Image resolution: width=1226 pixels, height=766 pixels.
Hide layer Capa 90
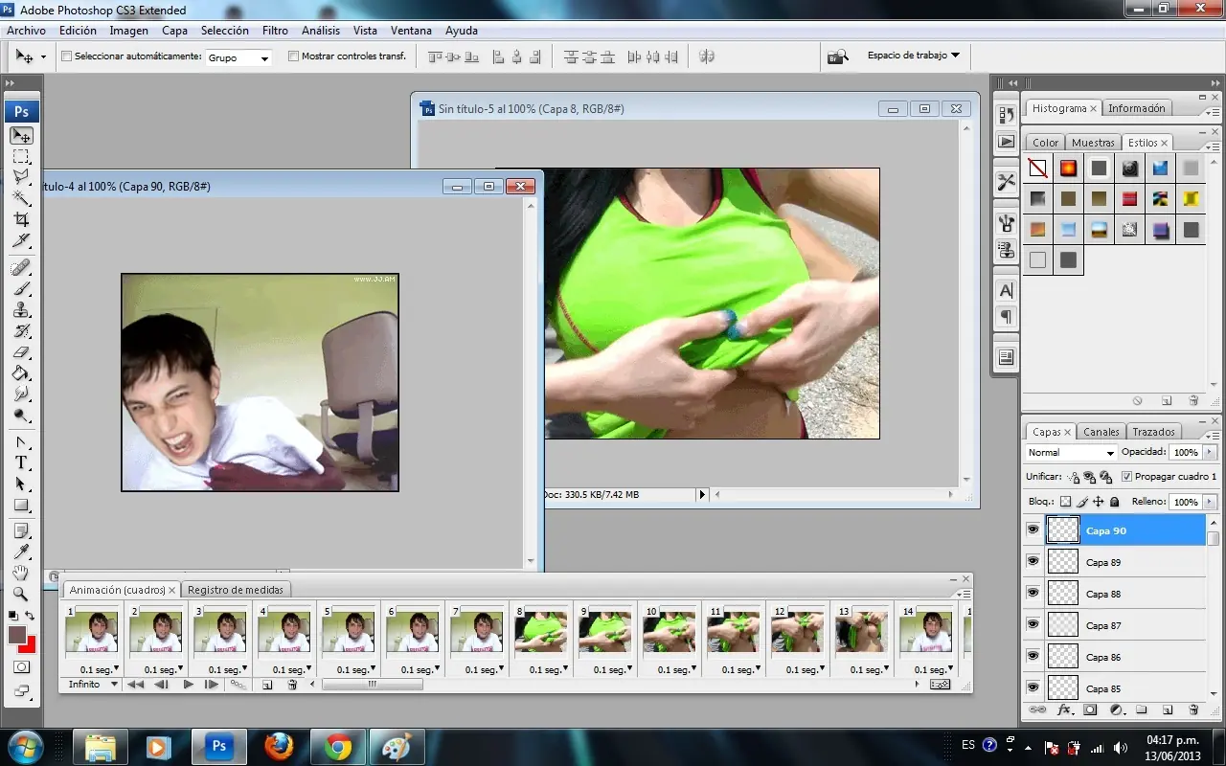coord(1033,529)
